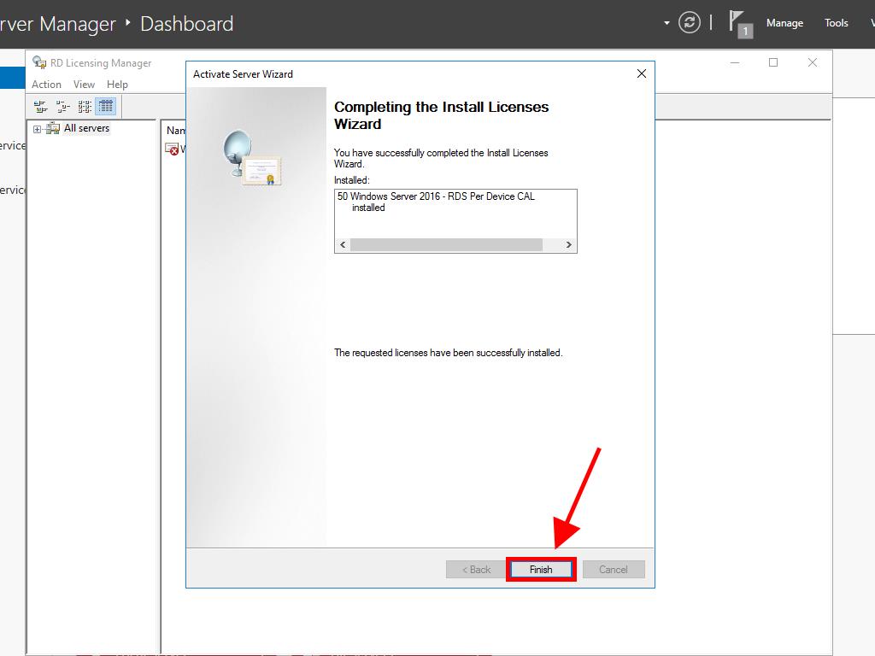Select the second view-mode toolbar icon
Image resolution: width=875 pixels, height=656 pixels.
(62, 107)
